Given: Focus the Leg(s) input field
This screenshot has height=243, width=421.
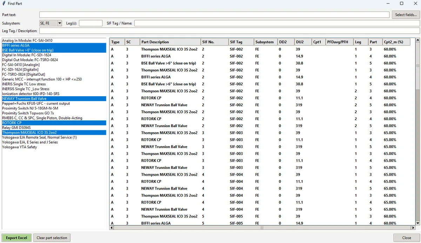Looking at the screenshot, I should pyautogui.click(x=91, y=23).
